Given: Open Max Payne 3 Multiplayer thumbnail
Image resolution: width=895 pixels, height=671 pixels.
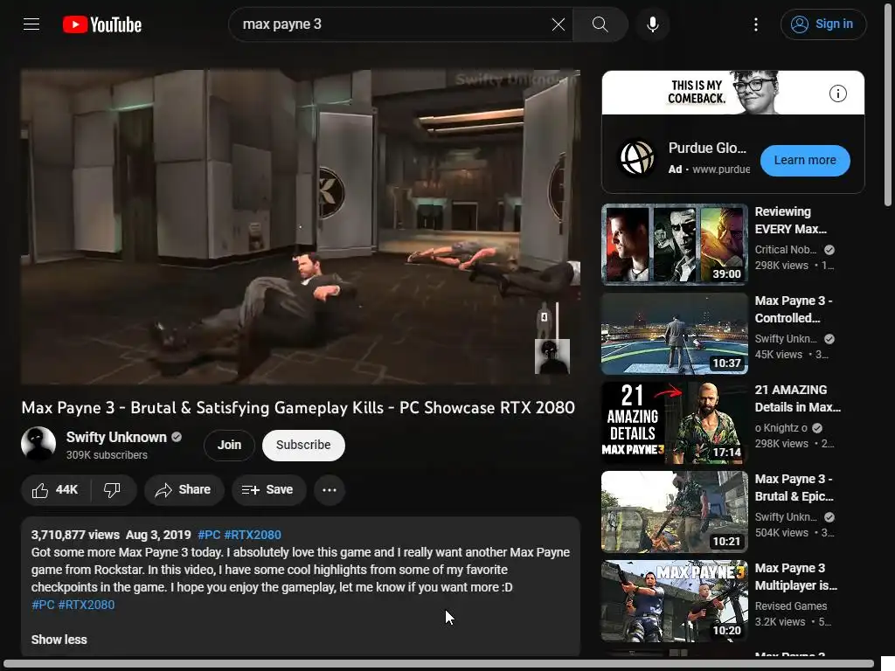Looking at the screenshot, I should tap(674, 600).
